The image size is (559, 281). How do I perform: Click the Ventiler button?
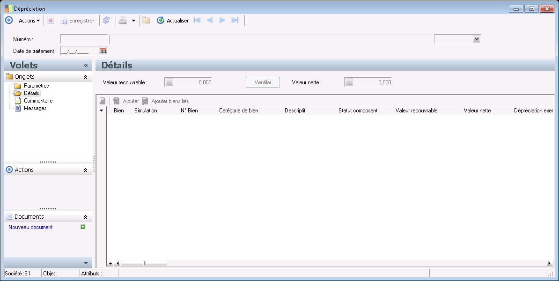tap(263, 82)
